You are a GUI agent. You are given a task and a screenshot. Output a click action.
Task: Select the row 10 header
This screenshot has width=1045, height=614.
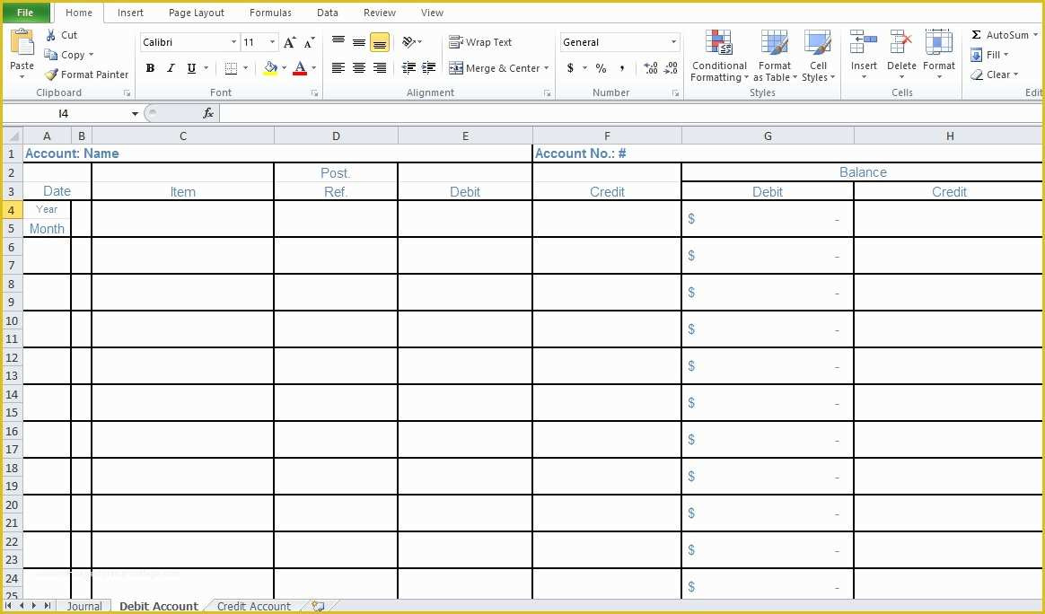coord(12,320)
